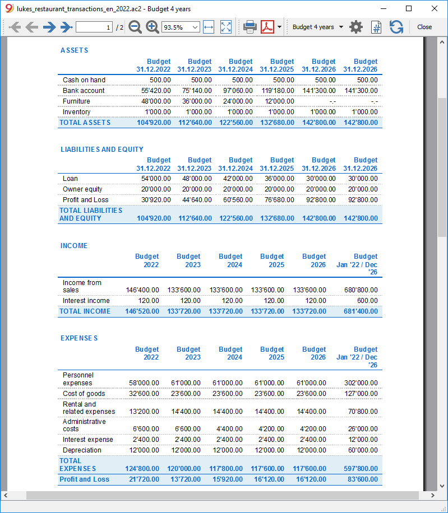Image resolution: width=448 pixels, height=513 pixels.
Task: Click horizontal scrollbar right arrow
Action: 433,495
